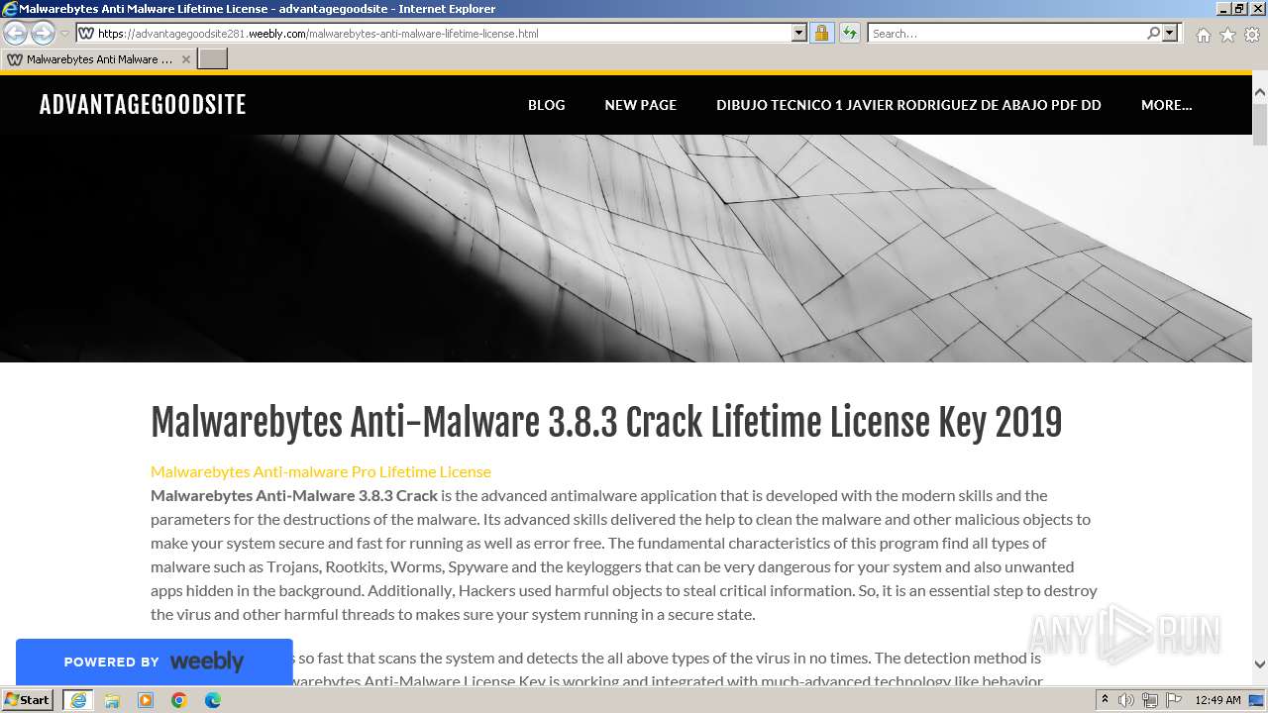
Task: Open a new blank tab
Action: click(213, 59)
